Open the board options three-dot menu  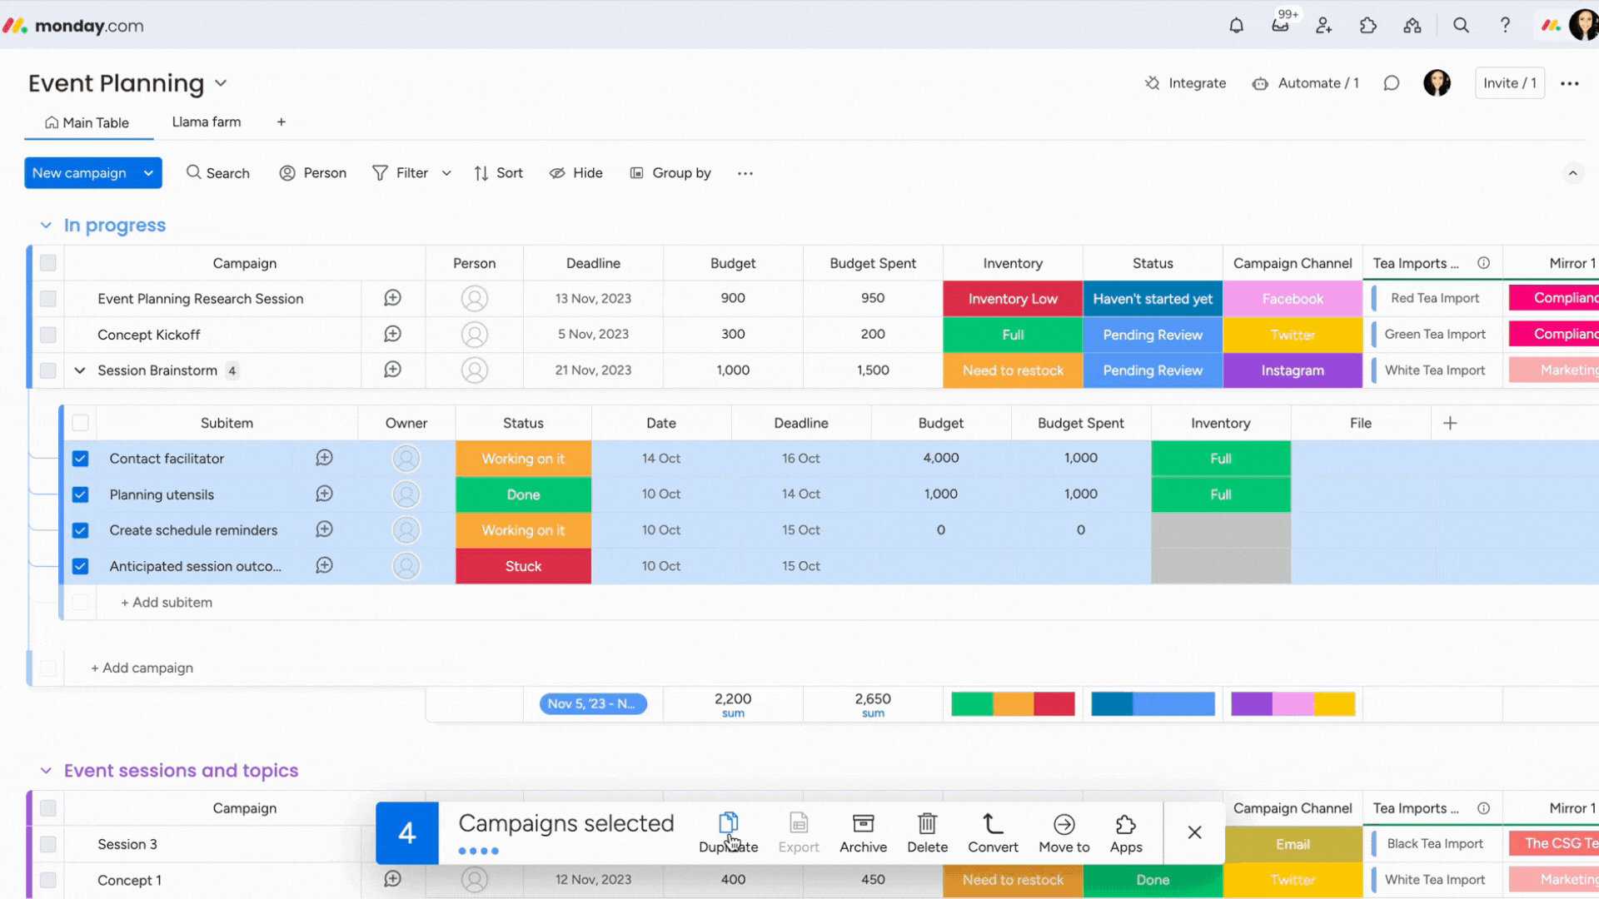1570,83
